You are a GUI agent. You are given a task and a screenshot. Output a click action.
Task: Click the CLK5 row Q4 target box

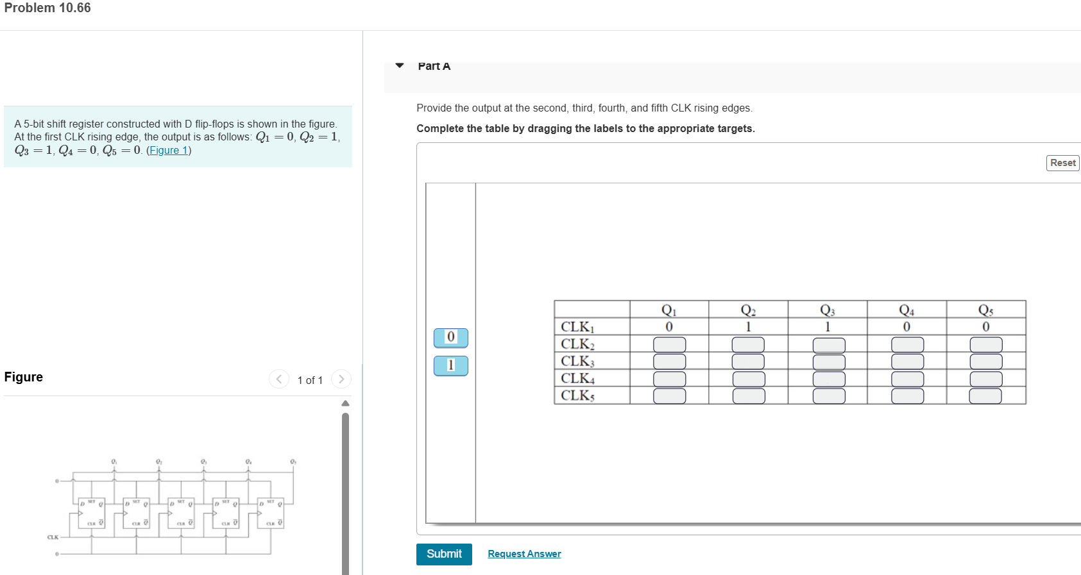907,396
